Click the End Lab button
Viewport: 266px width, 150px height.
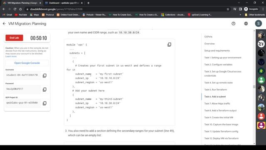point(14,38)
